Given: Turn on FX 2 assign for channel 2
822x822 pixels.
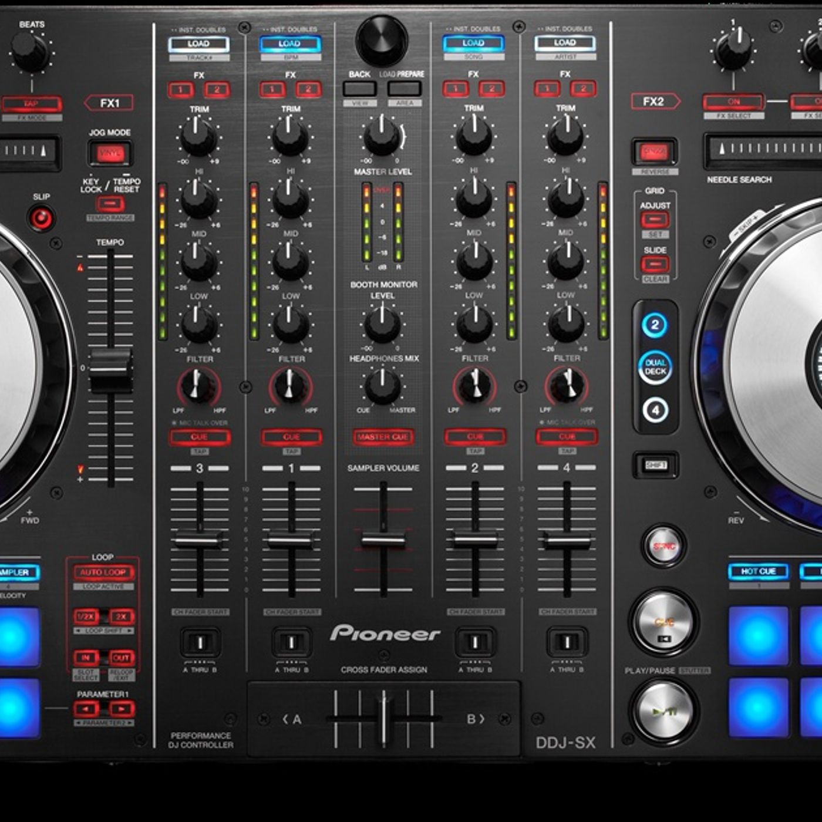Looking at the screenshot, I should tap(491, 89).
